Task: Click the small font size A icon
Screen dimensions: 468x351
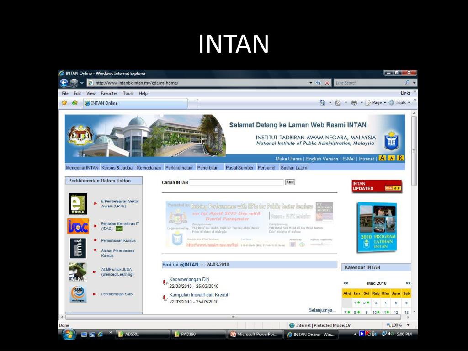Action: (x=392, y=158)
